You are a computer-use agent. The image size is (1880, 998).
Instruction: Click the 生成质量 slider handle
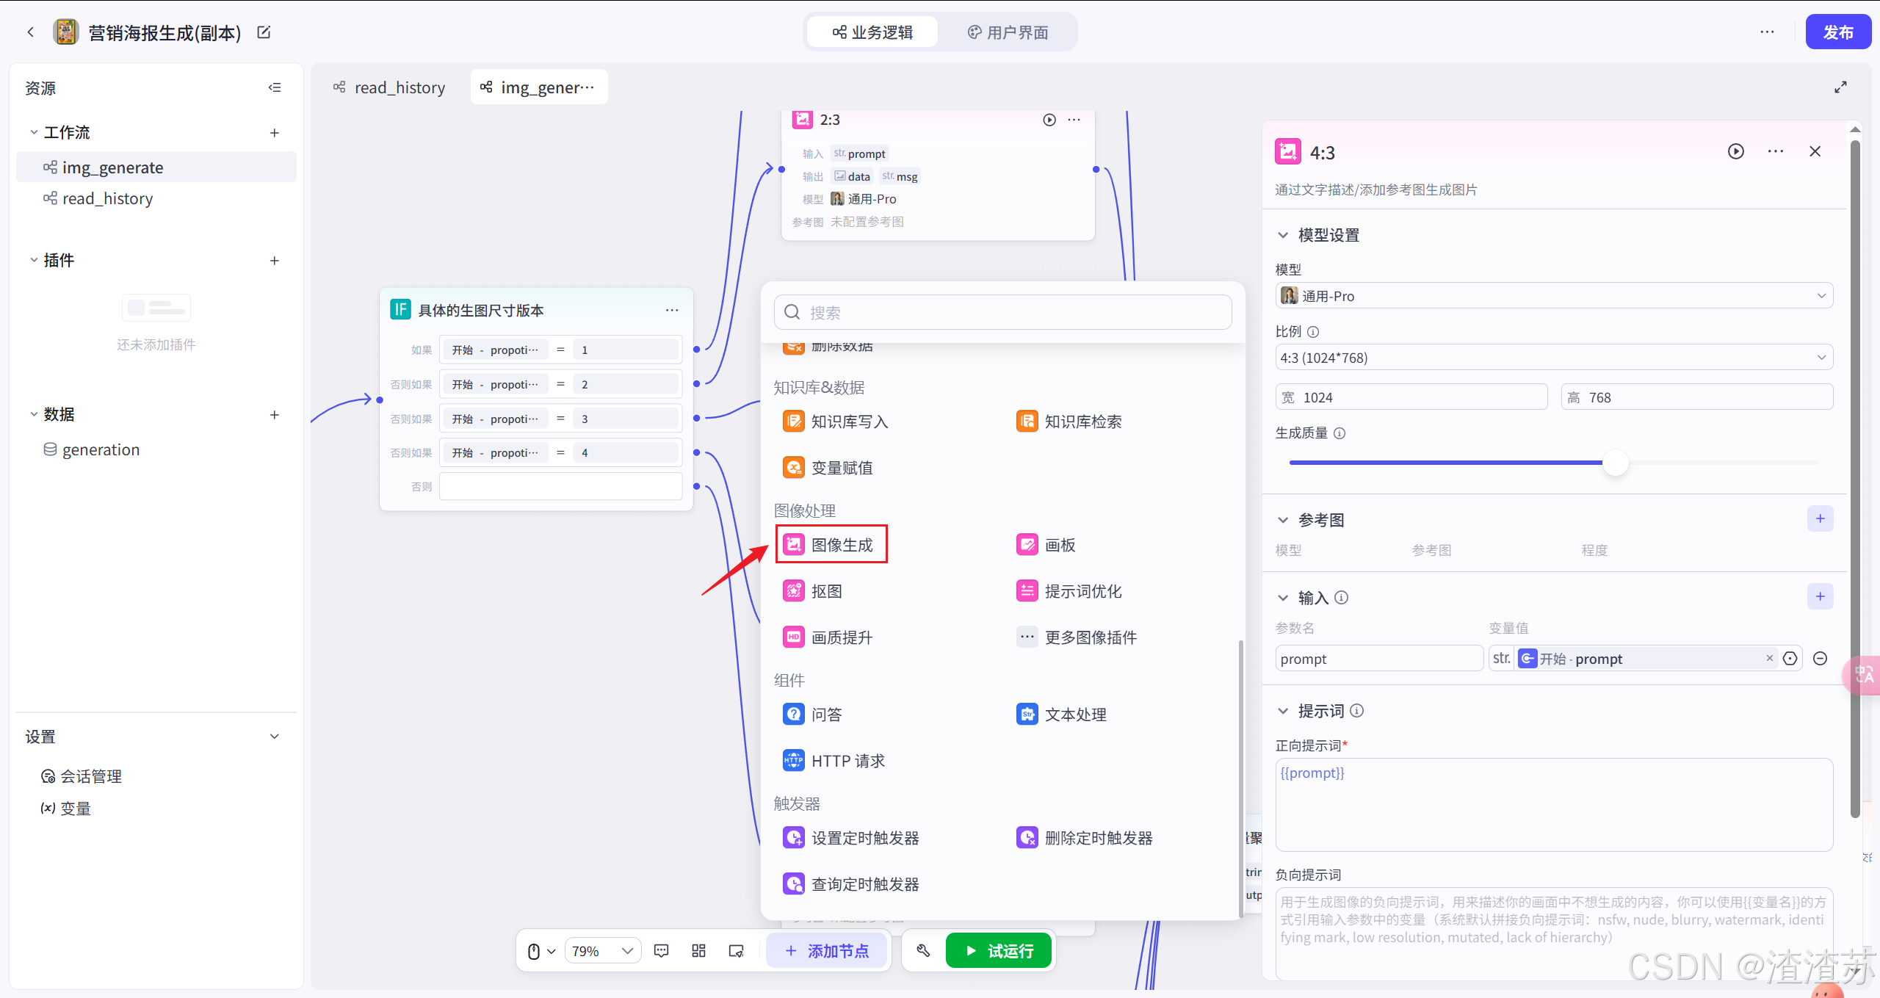[x=1615, y=463]
